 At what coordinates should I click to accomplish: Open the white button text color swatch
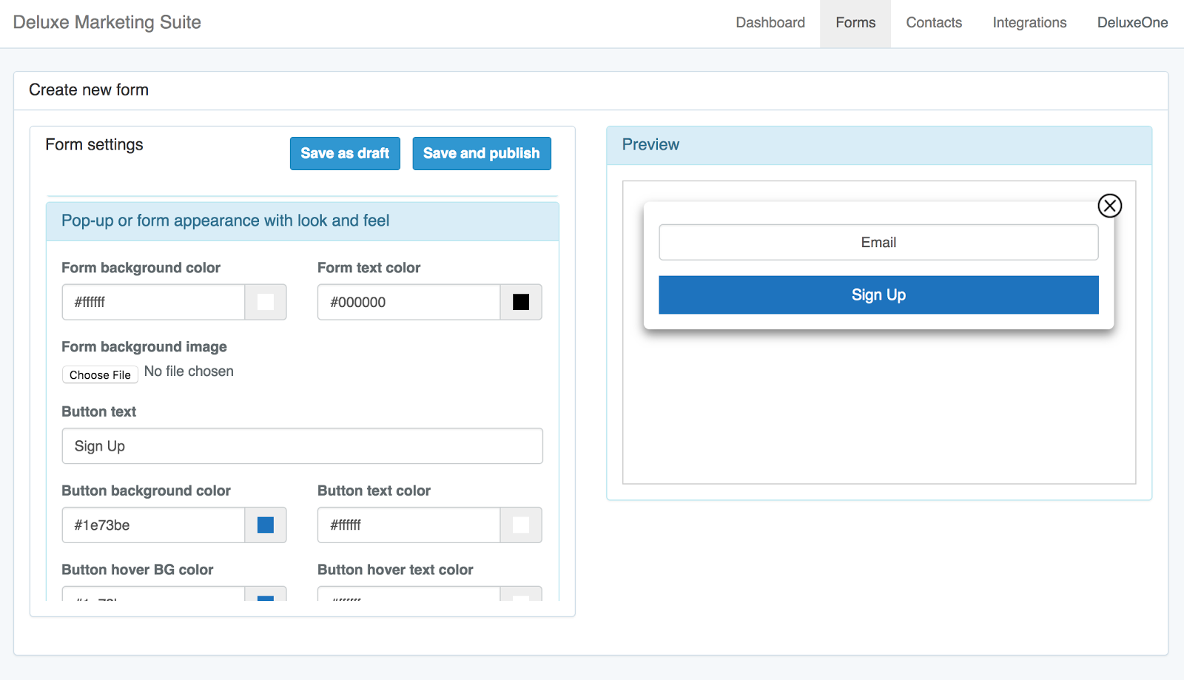521,525
